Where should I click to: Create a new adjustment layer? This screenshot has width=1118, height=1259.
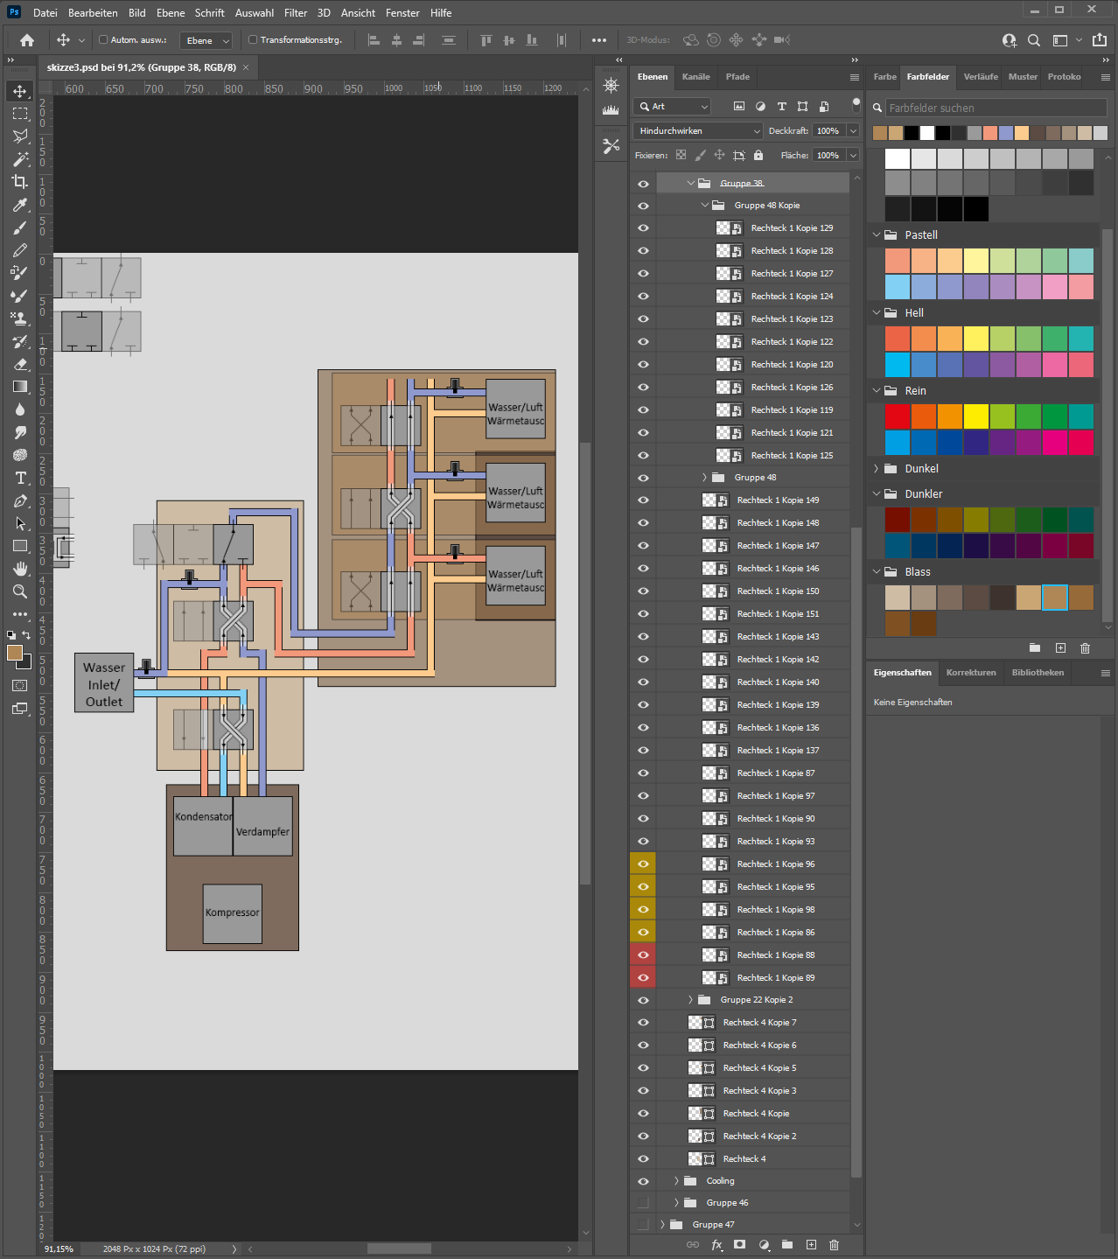point(764,1245)
